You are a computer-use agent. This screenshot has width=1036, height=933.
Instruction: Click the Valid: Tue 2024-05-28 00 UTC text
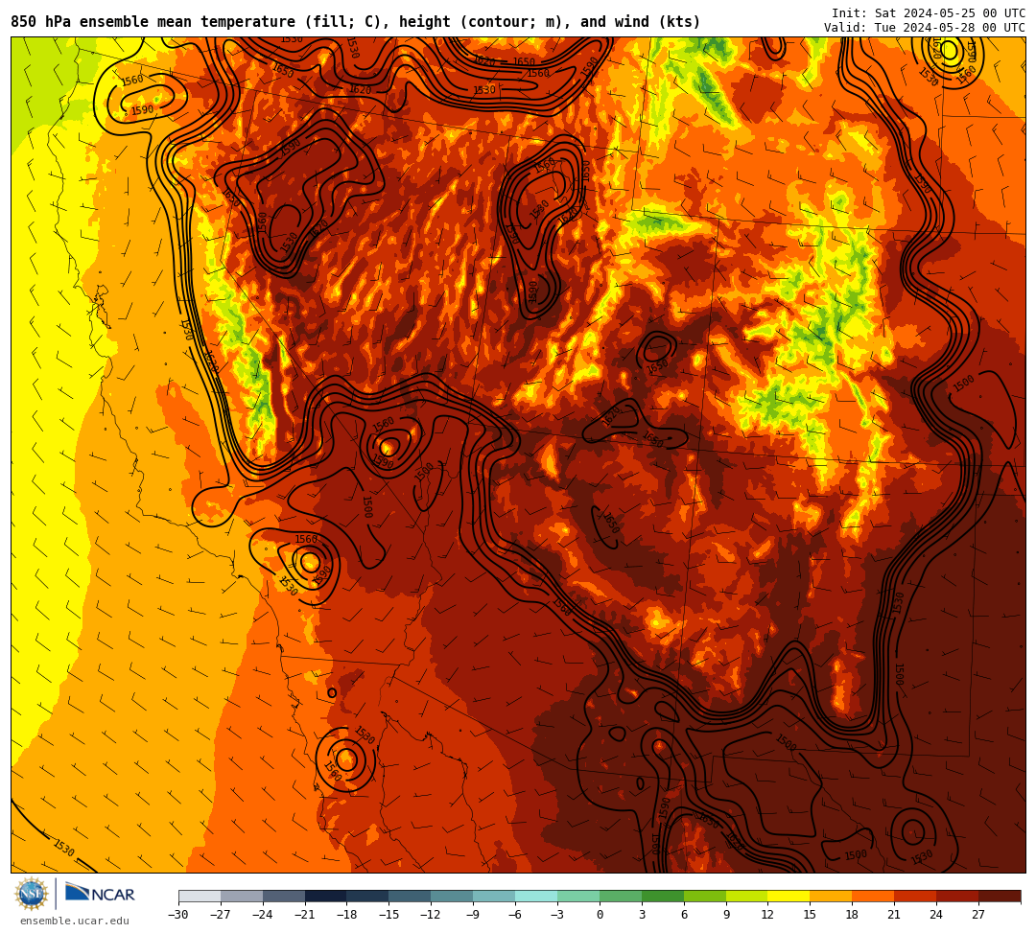925,28
